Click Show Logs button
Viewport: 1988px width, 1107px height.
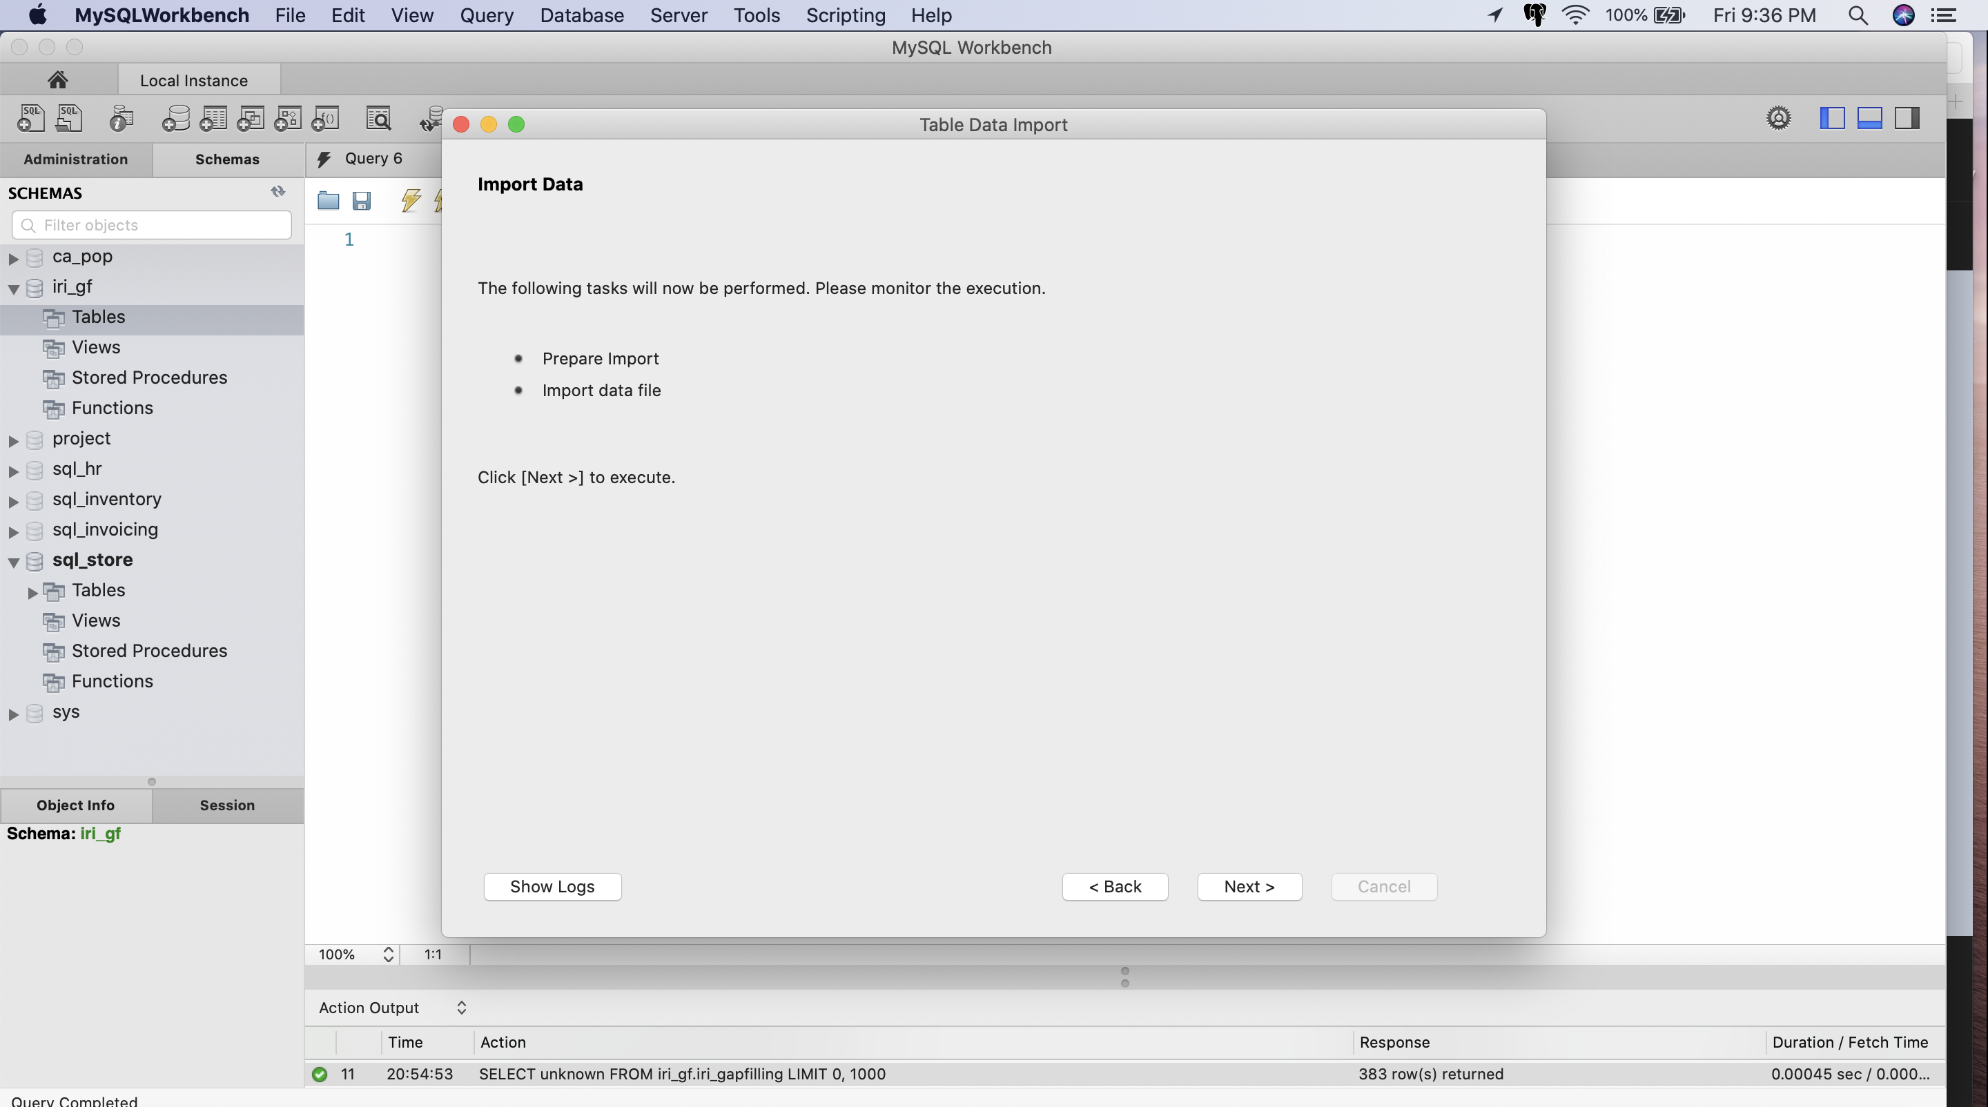pos(552,885)
